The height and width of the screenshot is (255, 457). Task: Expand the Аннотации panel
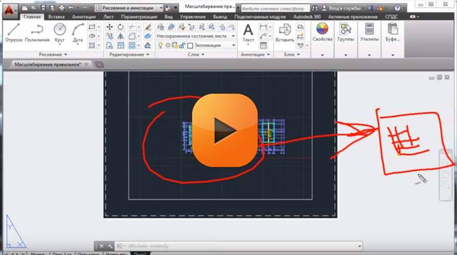click(x=255, y=54)
